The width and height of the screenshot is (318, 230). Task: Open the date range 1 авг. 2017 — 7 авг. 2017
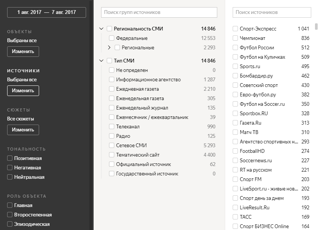coord(47,12)
